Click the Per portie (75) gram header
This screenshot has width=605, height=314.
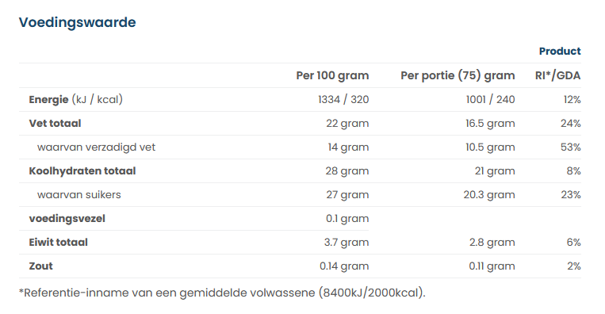pyautogui.click(x=458, y=75)
